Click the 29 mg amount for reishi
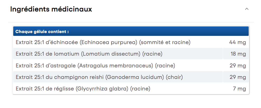The image size is (261, 108). [238, 77]
